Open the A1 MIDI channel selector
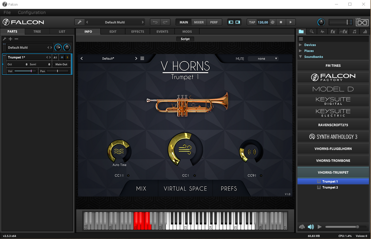The width and height of the screenshot is (371, 239). [x=55, y=57]
